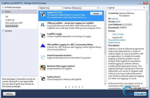Click the details pane scroll up arrow
The height and width of the screenshot is (98, 150).
pyautogui.click(x=147, y=12)
